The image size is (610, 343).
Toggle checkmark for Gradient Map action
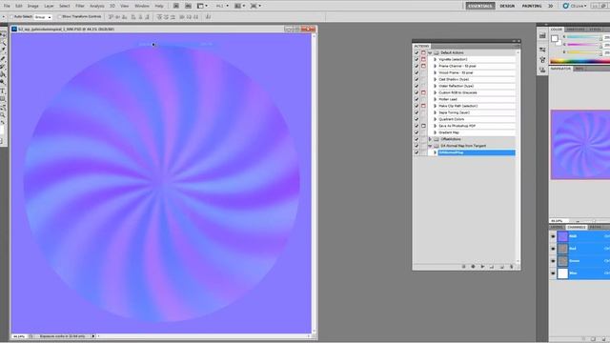tap(417, 132)
